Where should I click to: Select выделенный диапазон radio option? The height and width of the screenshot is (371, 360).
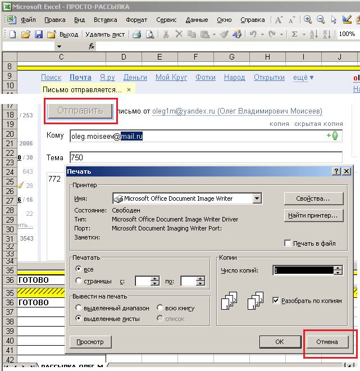(78, 307)
